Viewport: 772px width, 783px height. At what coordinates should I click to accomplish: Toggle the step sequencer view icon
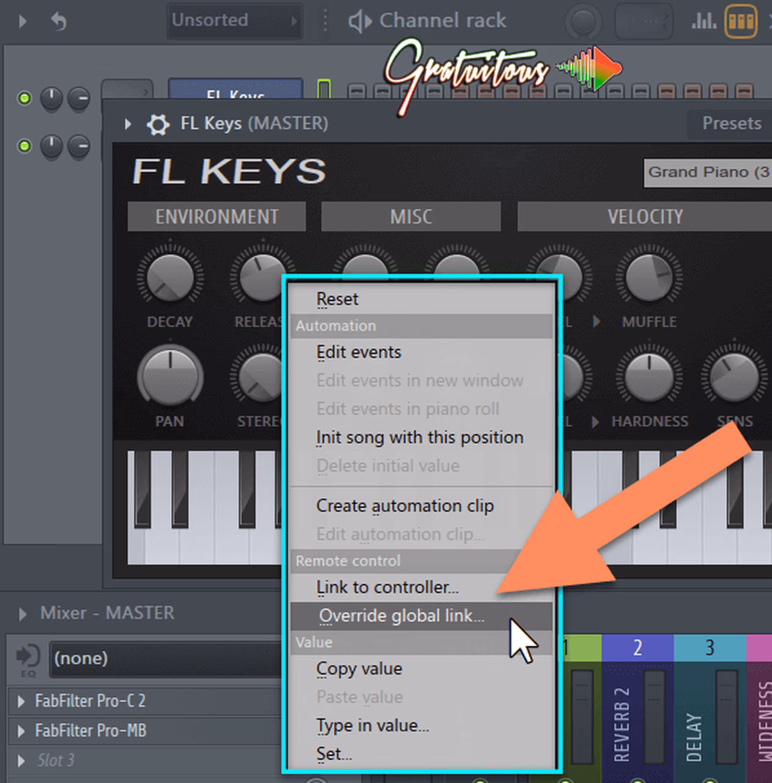741,21
